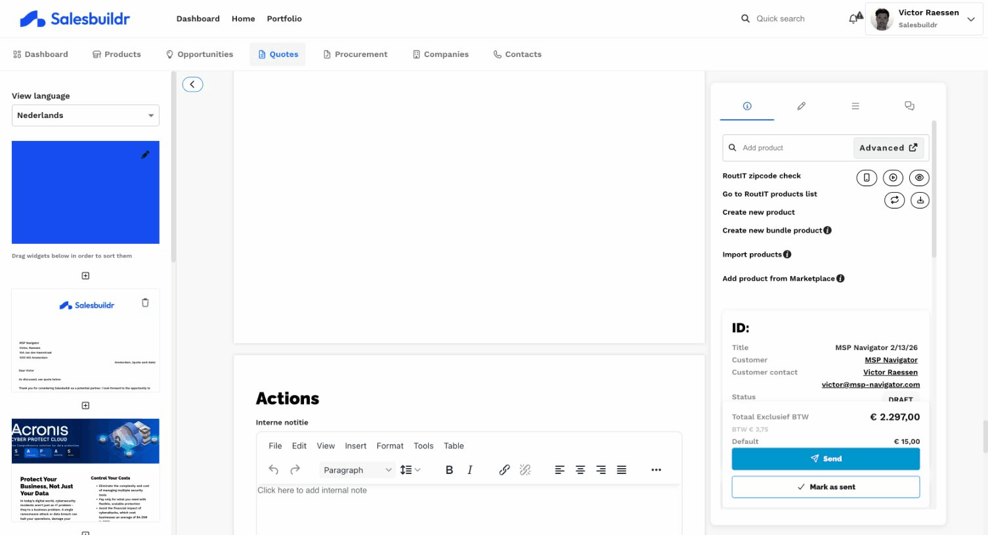
Task: Undo in the internal note editor
Action: pyautogui.click(x=274, y=469)
